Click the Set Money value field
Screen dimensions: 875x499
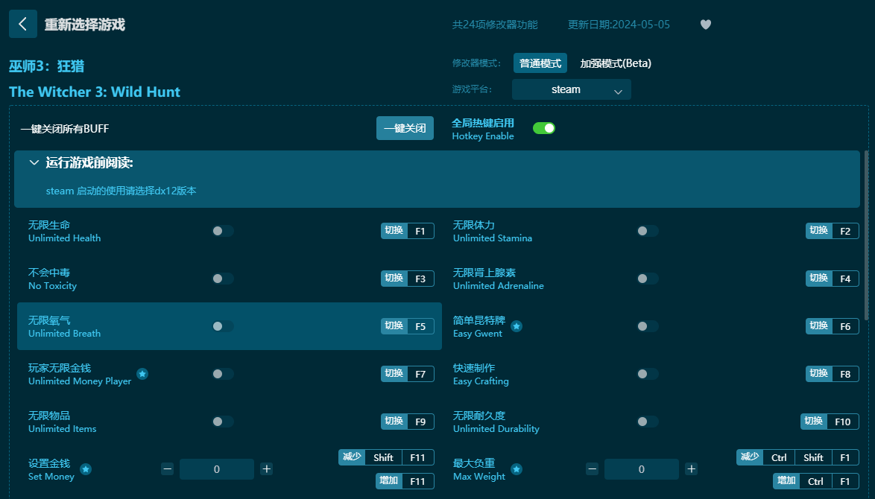217,469
